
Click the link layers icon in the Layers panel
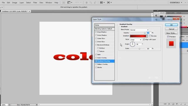(x=165, y=104)
